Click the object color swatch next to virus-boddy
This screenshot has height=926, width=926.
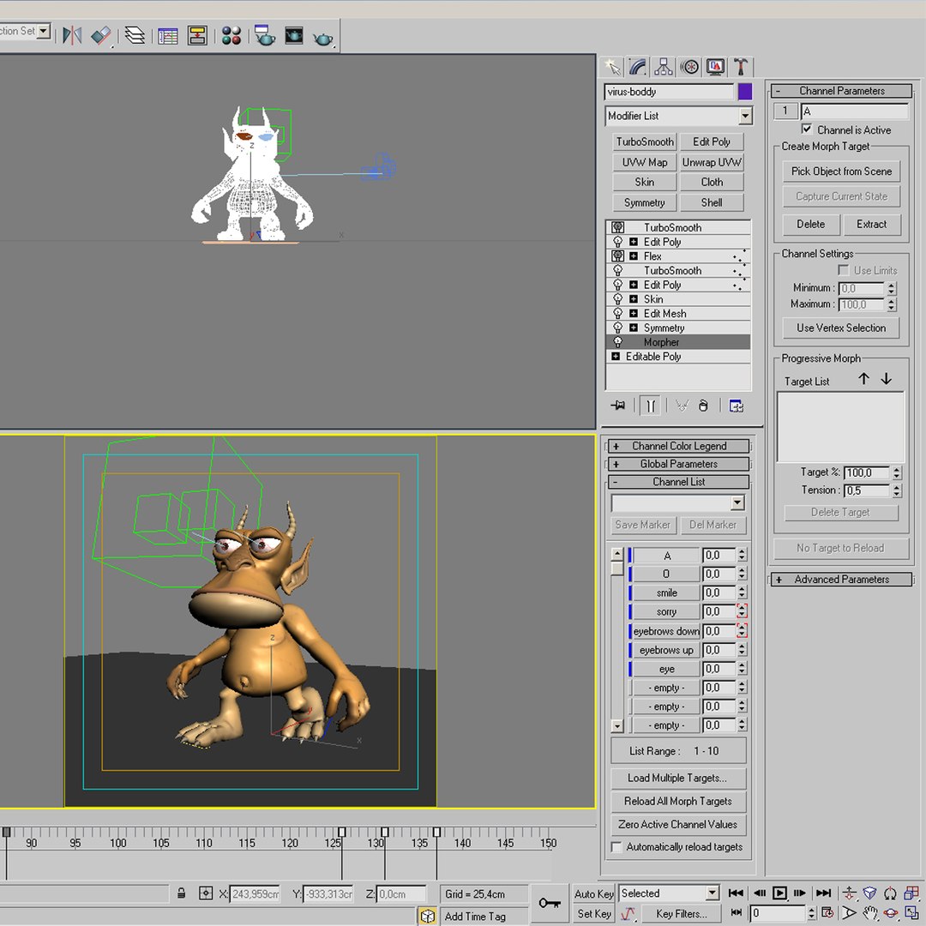pos(745,92)
